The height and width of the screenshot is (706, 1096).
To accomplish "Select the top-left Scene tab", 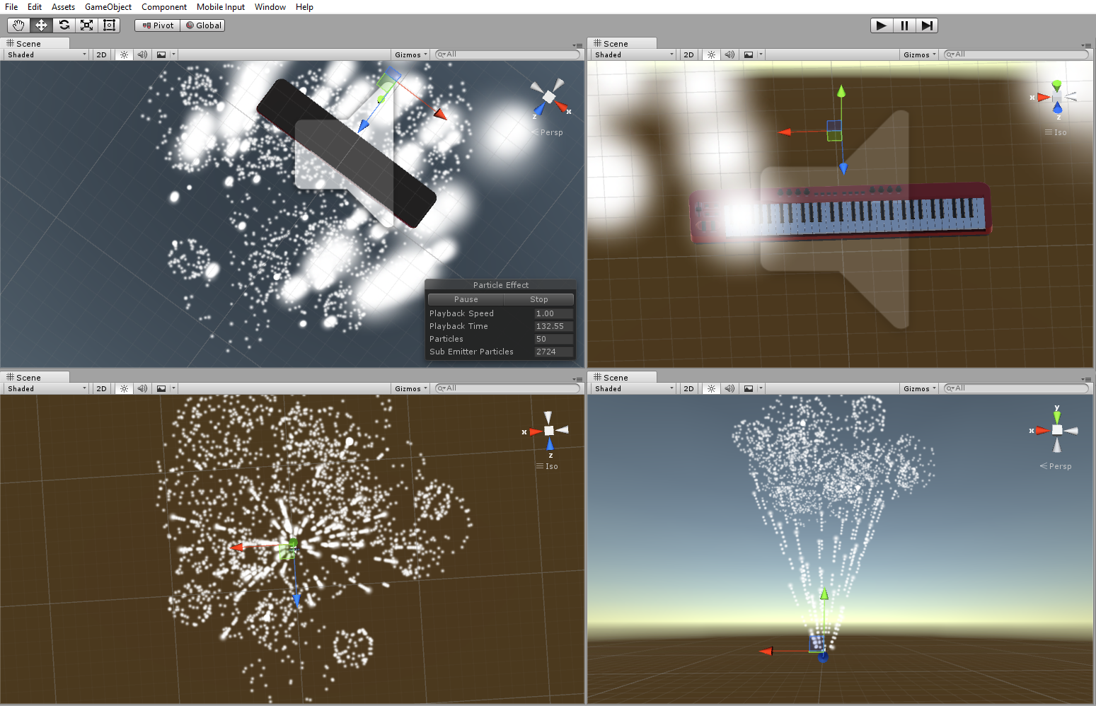I will pyautogui.click(x=35, y=43).
